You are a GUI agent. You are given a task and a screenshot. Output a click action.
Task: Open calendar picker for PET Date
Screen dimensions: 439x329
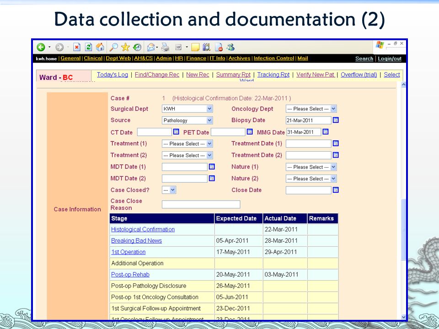pyautogui.click(x=250, y=132)
